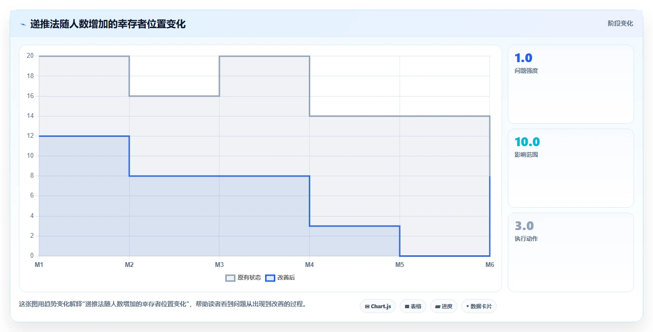Image resolution: width=653 pixels, height=332 pixels.
Task: Click the 表格 tag button
Action: [413, 306]
